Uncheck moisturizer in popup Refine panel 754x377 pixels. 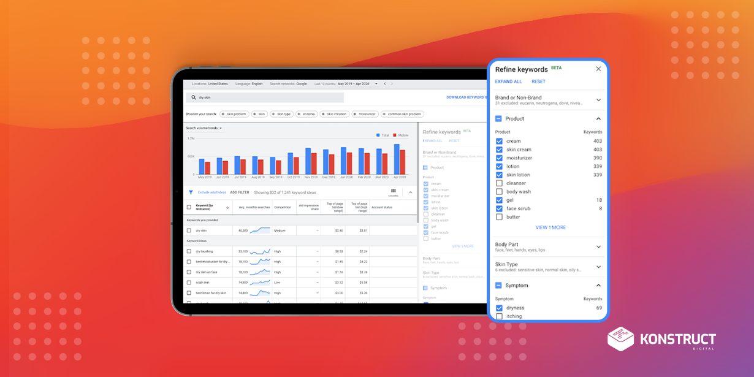point(499,158)
